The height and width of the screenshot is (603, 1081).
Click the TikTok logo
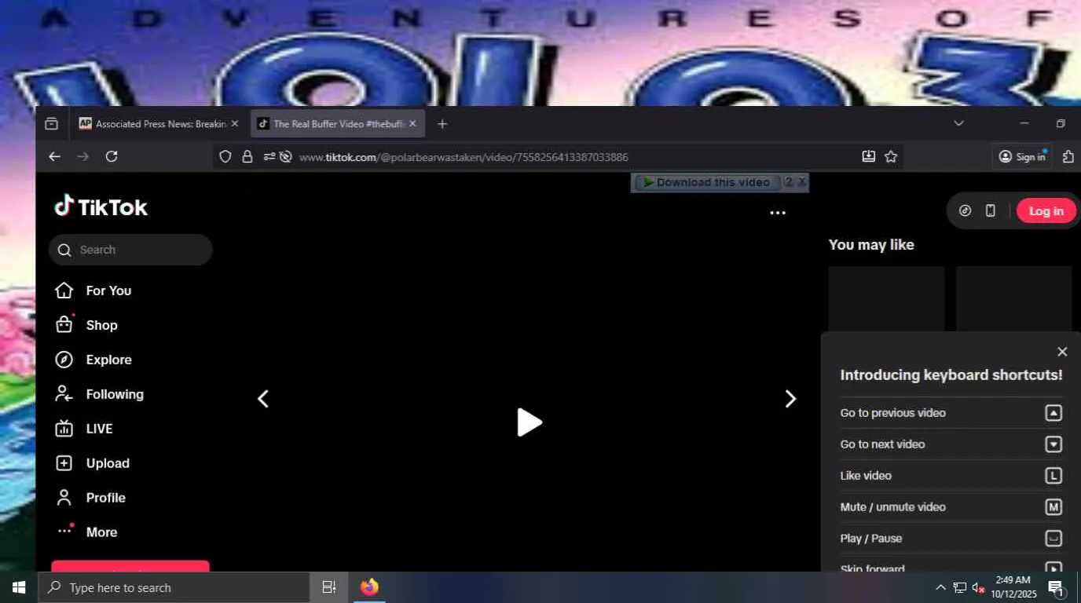pyautogui.click(x=101, y=206)
